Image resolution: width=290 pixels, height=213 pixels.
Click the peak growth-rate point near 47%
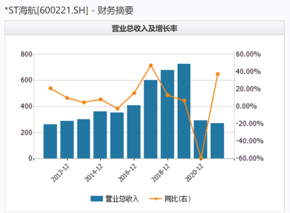(x=151, y=65)
